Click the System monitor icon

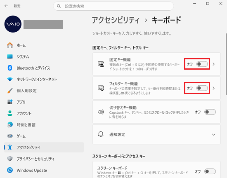tap(10, 56)
